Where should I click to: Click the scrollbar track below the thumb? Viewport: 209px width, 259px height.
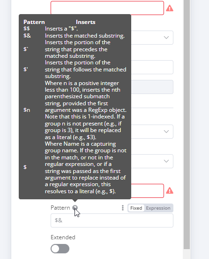[x=187, y=254]
